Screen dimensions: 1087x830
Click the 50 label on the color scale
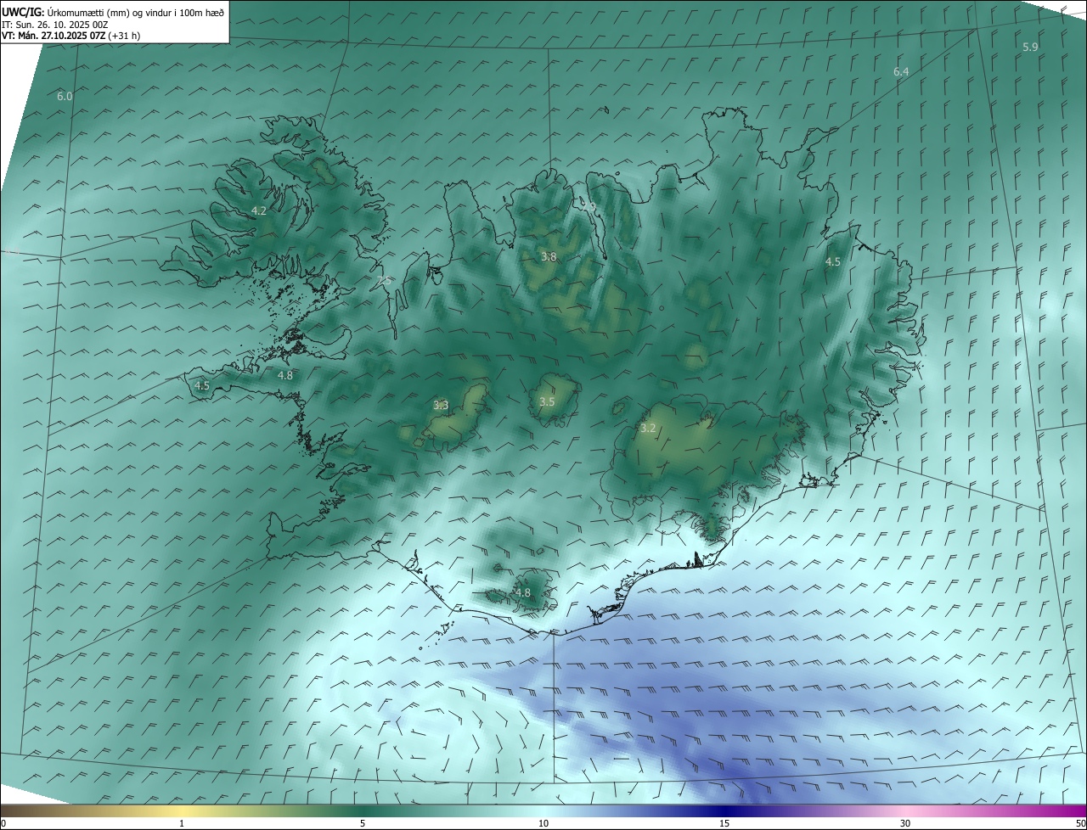1079,823
